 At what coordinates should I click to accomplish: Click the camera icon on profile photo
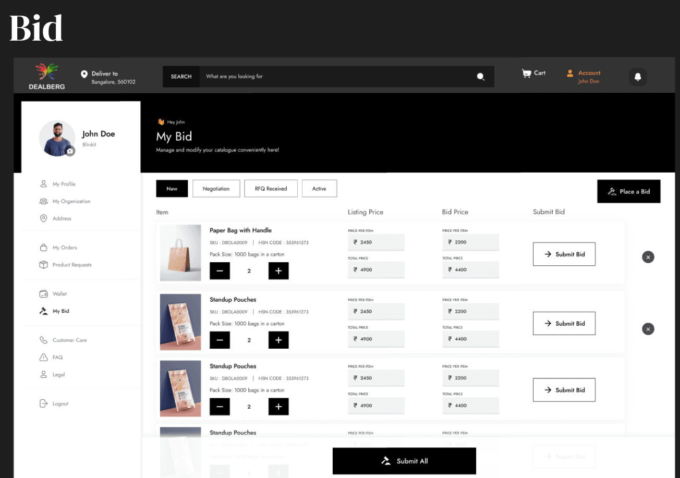click(70, 151)
